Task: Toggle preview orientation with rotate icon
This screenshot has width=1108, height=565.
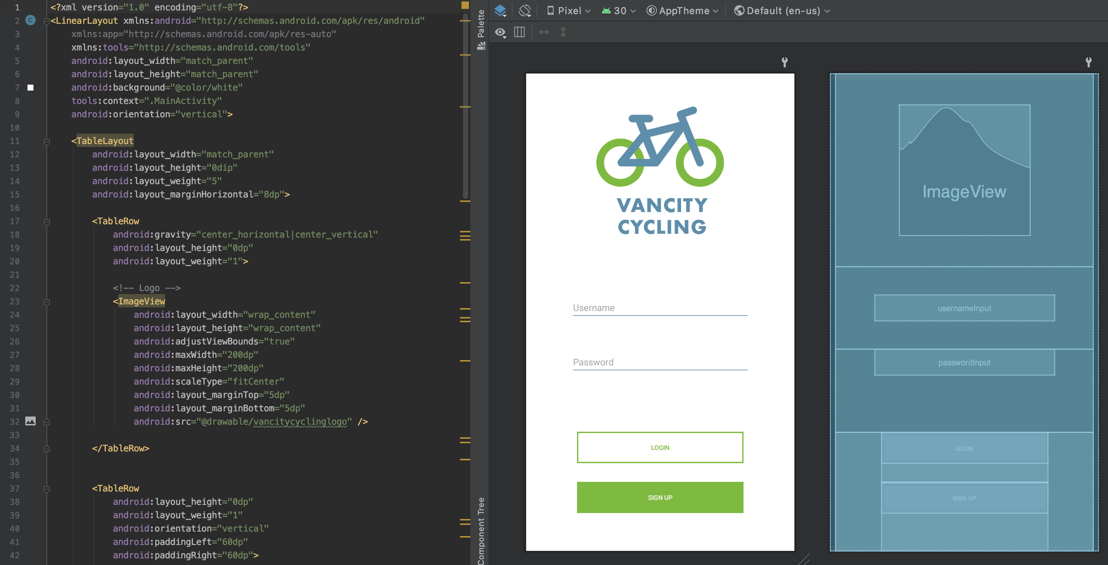Action: (525, 11)
